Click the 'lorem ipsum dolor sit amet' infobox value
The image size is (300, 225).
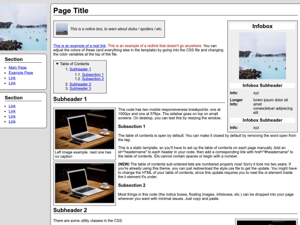coord(271,102)
